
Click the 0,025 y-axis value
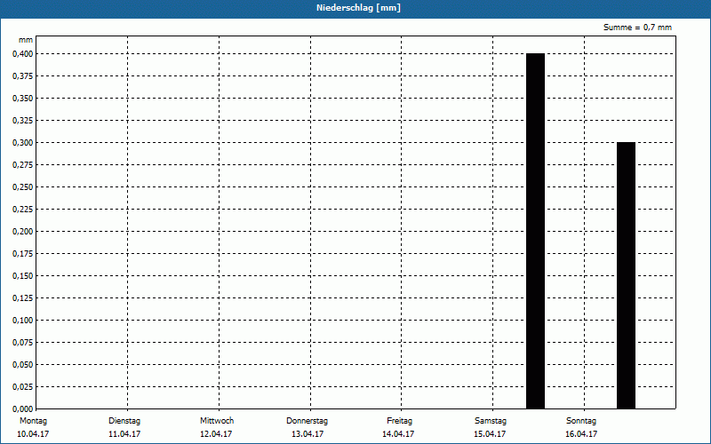23,387
